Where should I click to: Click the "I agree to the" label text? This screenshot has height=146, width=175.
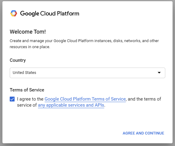point(30,99)
